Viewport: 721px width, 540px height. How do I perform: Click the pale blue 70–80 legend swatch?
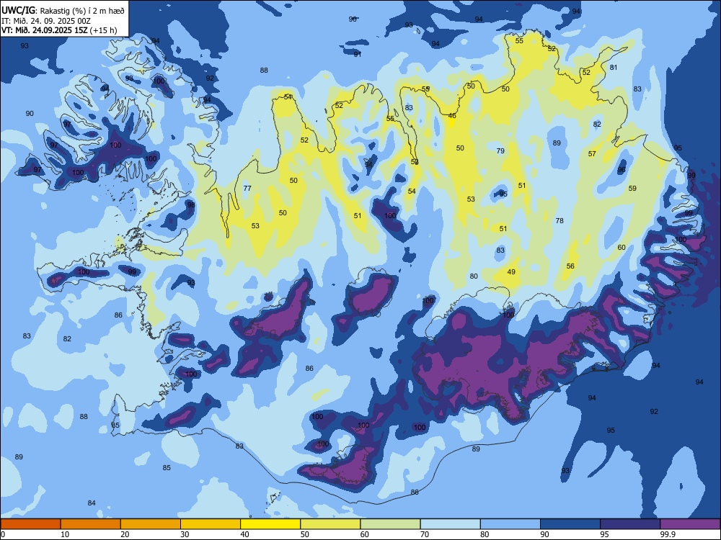click(x=450, y=524)
